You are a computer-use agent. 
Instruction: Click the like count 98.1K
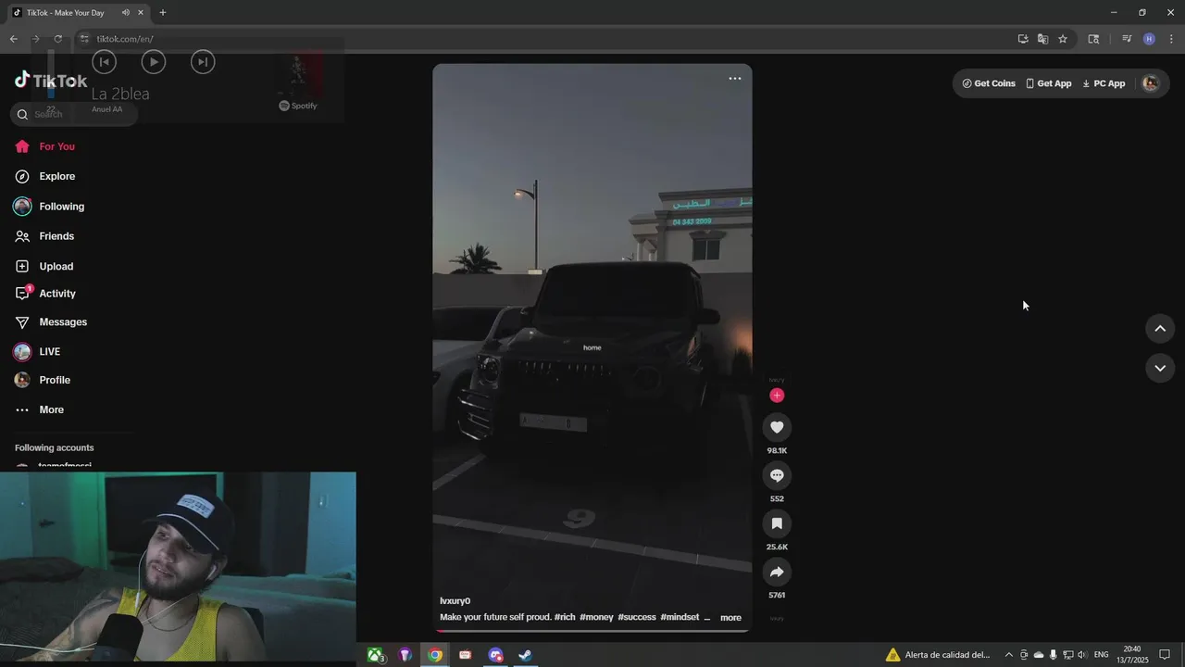pos(777,451)
